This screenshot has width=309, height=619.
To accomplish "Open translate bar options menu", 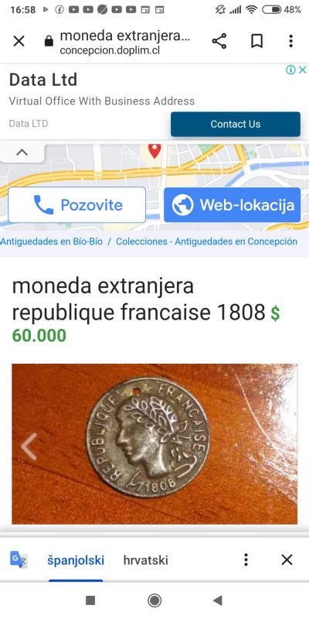I will [x=246, y=559].
